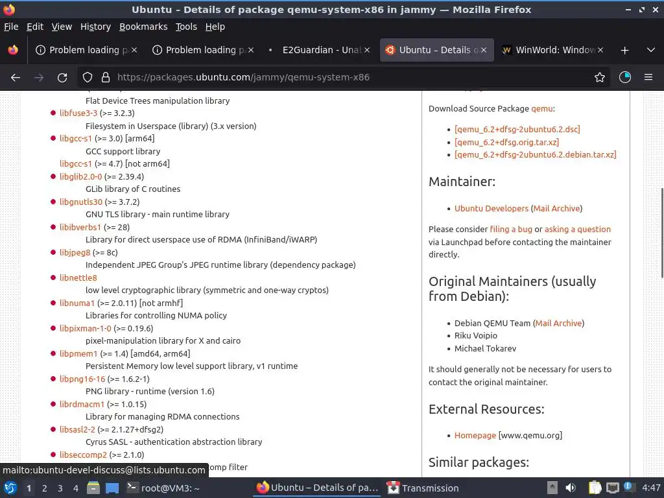Switch to the E2Guardian tab
The width and height of the screenshot is (664, 498).
319,50
